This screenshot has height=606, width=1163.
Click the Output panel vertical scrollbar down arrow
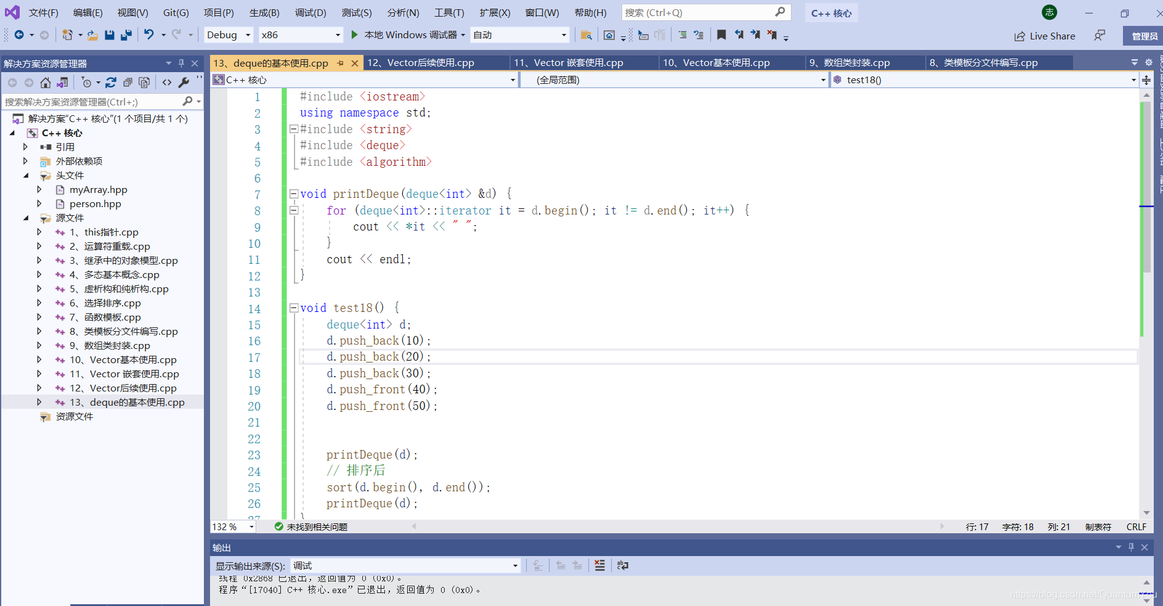click(x=1146, y=601)
